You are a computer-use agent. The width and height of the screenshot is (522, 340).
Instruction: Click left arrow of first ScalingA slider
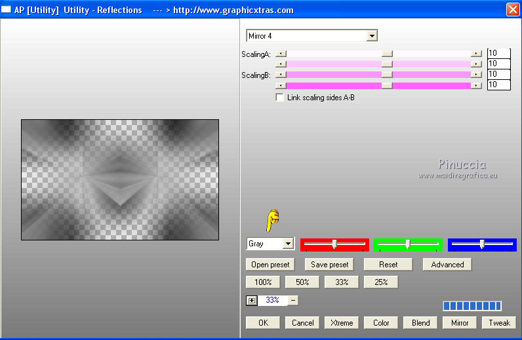[x=281, y=54]
